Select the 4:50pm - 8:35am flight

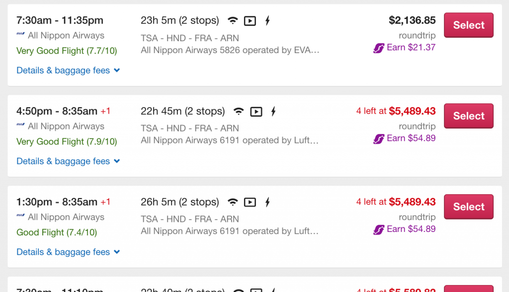(x=469, y=116)
